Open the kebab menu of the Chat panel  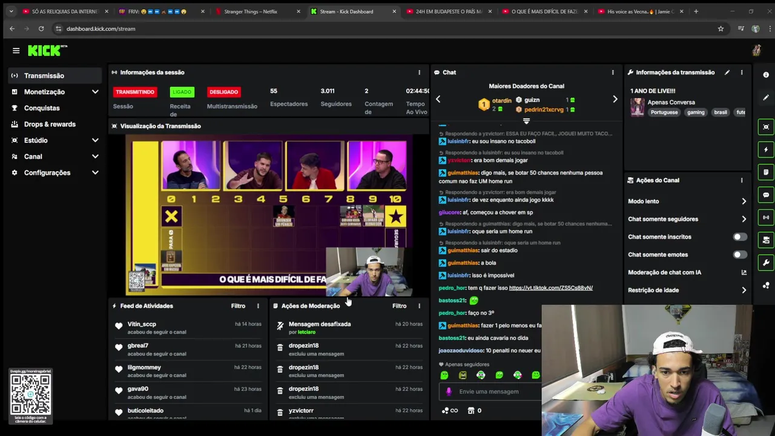coord(613,73)
